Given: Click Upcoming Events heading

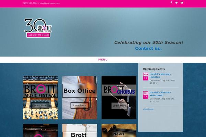Looking at the screenshot, I should pos(154,69).
